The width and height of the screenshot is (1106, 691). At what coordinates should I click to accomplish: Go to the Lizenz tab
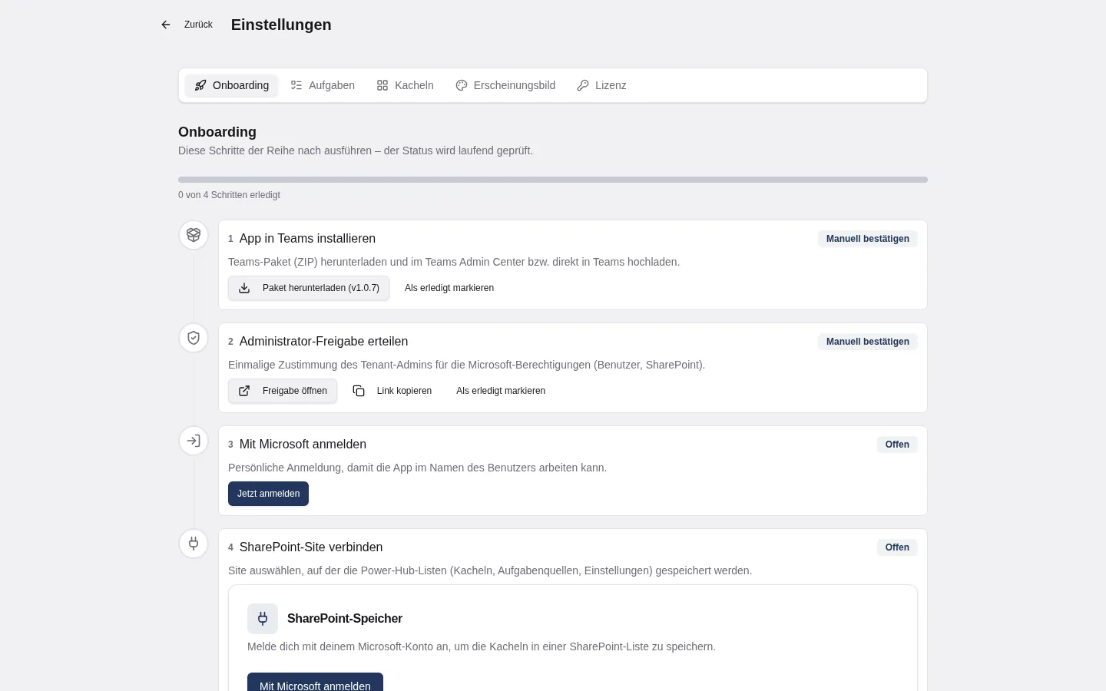[601, 85]
